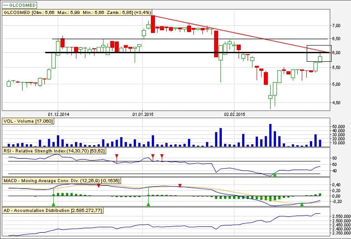Click the rightmost green MACD buy arrow
Image resolution: width=351 pixels, height=239 pixels.
coord(302,204)
